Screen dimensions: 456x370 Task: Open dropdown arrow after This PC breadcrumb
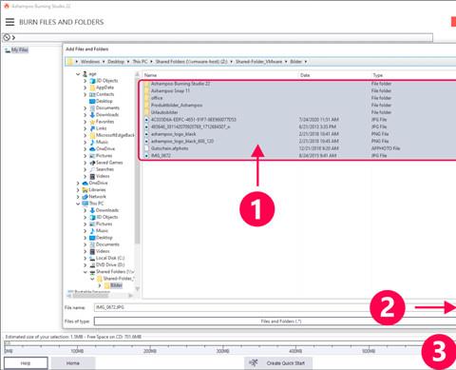(151, 62)
